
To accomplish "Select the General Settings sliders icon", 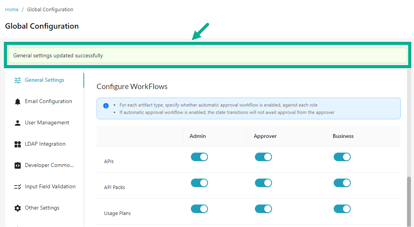I will pyautogui.click(x=17, y=80).
